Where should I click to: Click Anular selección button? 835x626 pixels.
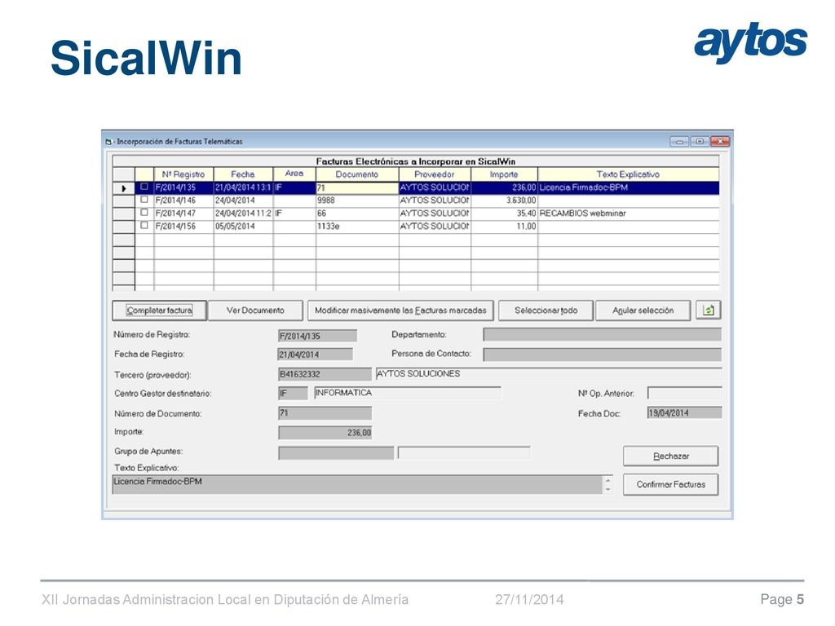pyautogui.click(x=643, y=311)
